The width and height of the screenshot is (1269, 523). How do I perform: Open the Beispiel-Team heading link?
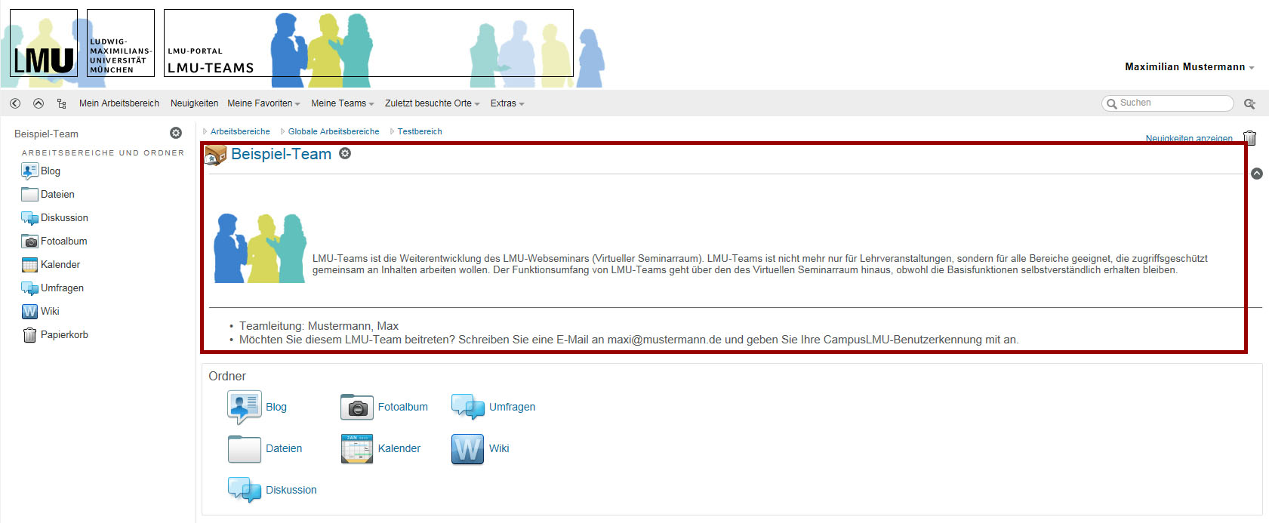(x=281, y=154)
